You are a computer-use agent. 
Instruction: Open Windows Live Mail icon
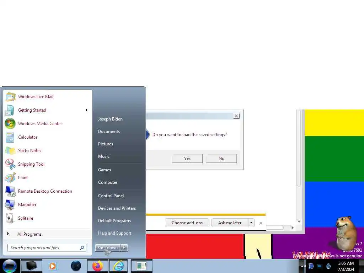(x=10, y=97)
